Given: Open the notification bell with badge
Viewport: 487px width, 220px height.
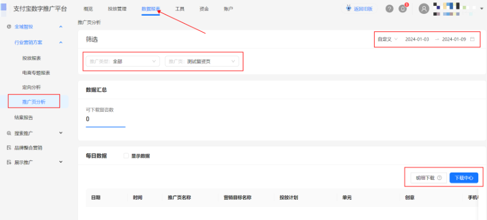Looking at the screenshot, I should point(403,9).
